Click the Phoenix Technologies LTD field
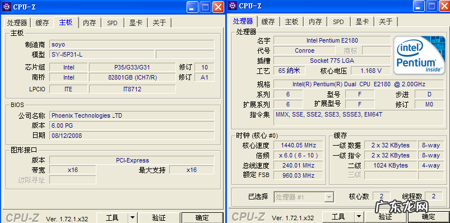450x223 pixels. [132, 115]
